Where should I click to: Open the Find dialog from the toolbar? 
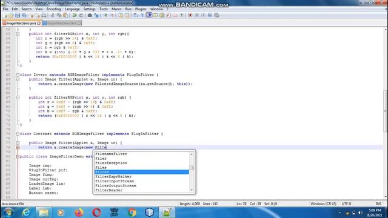coord(90,15)
